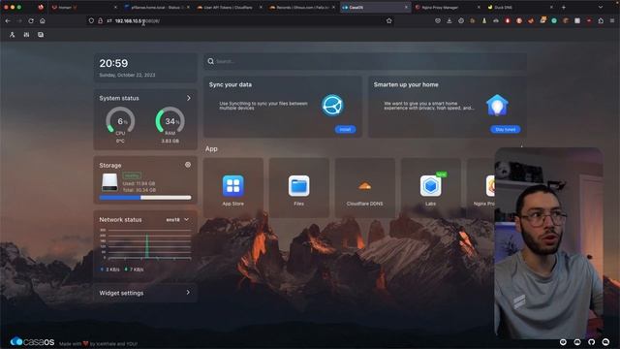Click the browser back arrow
Screen dimensions: 620x349
[x=8, y=21]
